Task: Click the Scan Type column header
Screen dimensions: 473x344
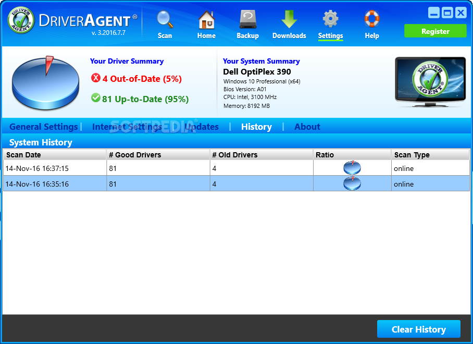Action: tap(430, 155)
